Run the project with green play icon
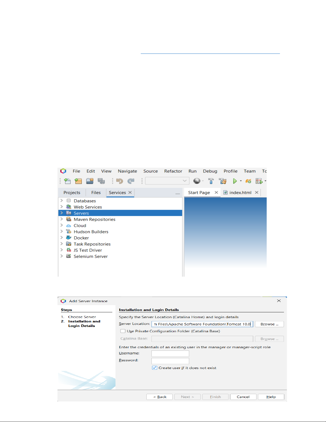This screenshot has width=326, height=422. pos(235,181)
